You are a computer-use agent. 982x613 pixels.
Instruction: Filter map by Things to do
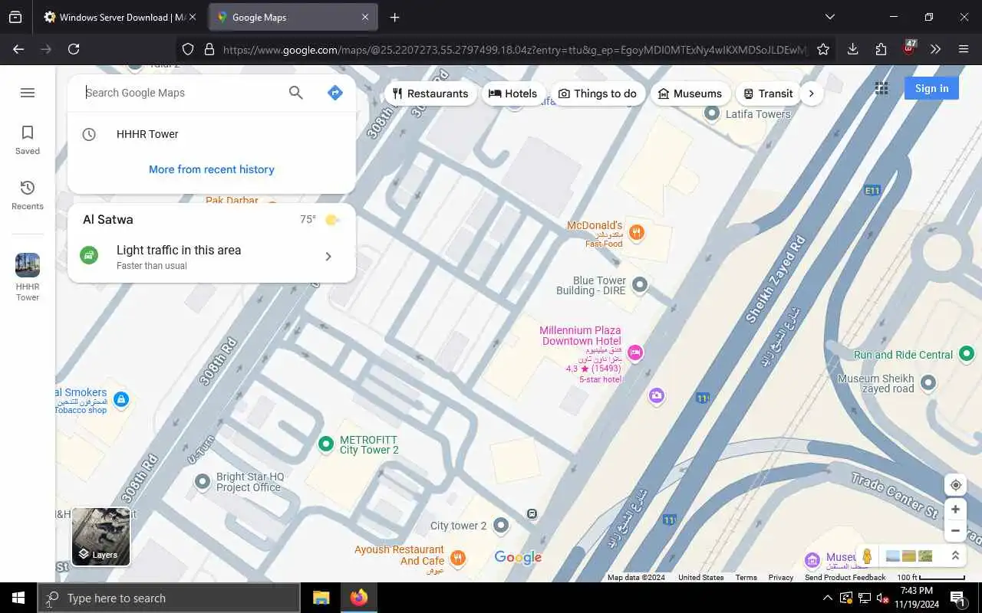pos(598,93)
